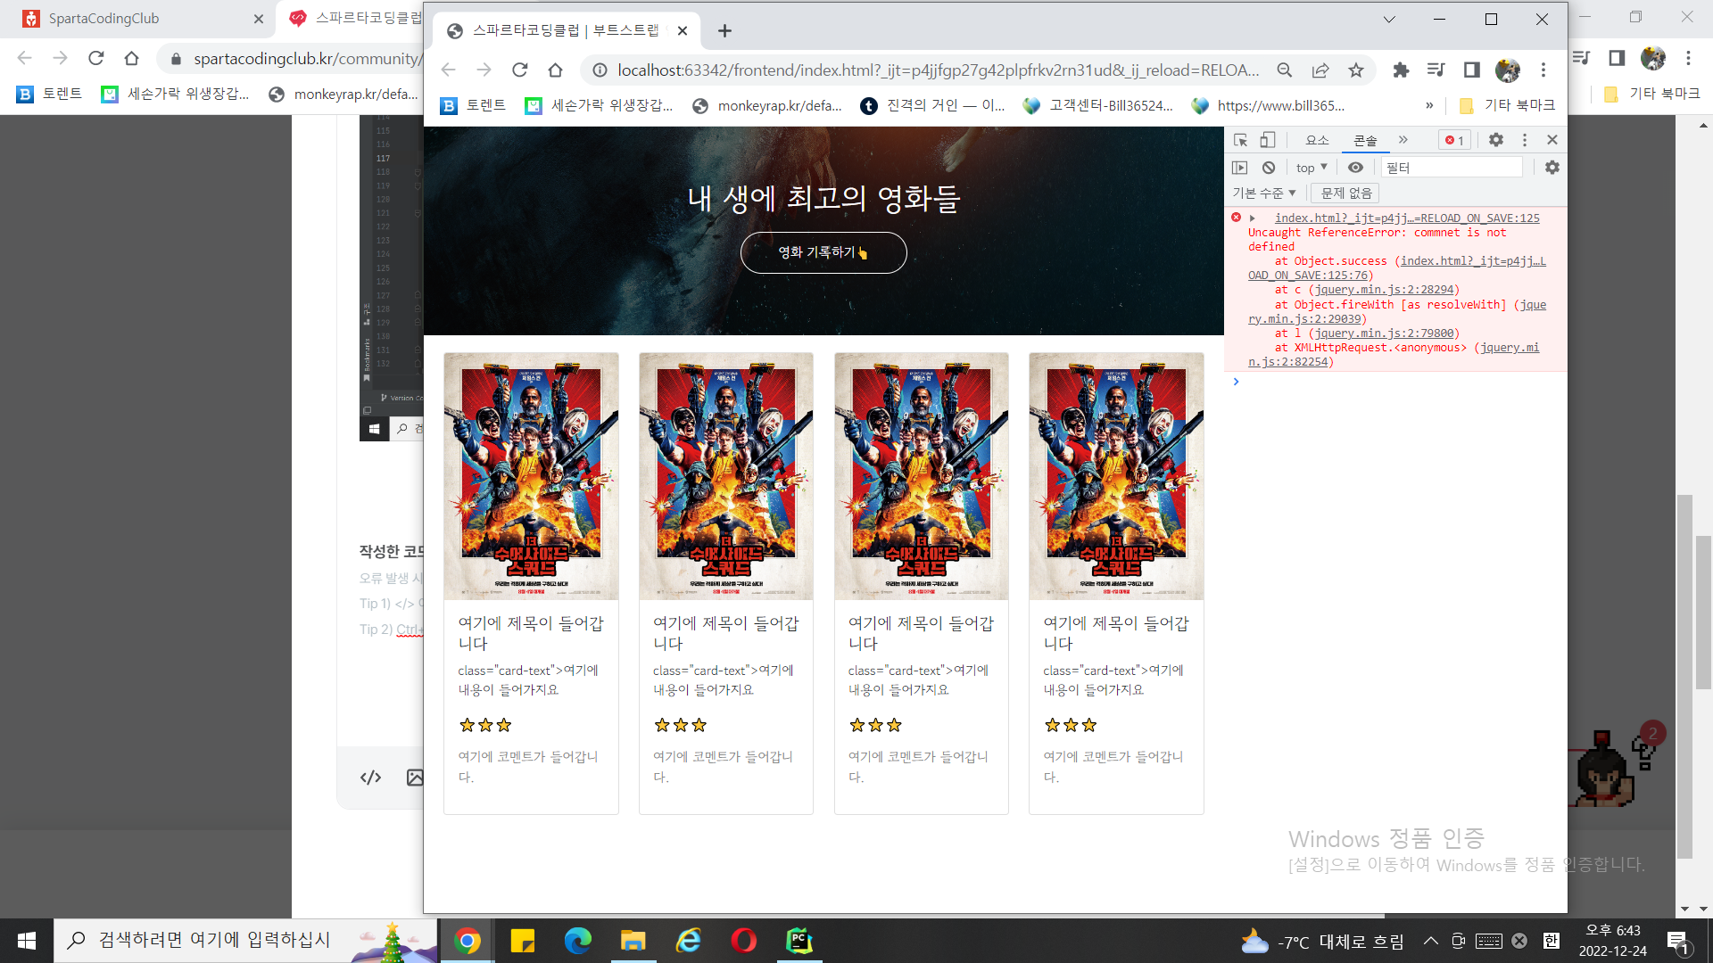Open the front Chrome window's three-dot menu

(x=1543, y=70)
